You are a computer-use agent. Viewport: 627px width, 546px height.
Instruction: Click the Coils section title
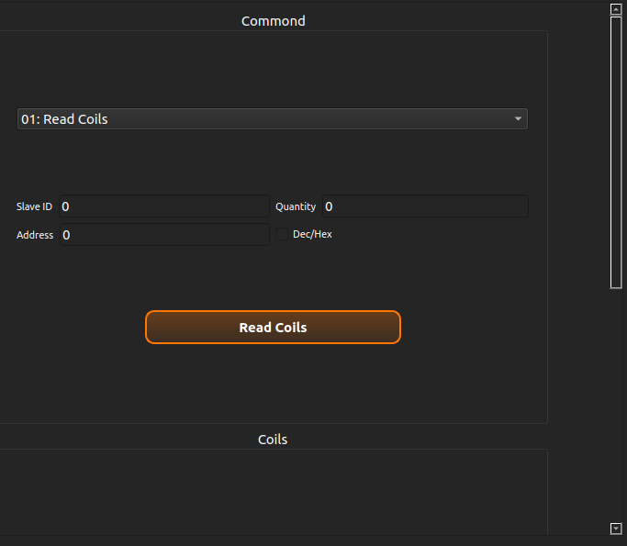(273, 440)
